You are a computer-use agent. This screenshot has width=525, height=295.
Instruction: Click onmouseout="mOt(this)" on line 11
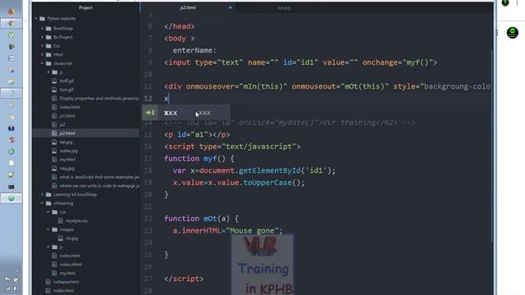click(x=340, y=87)
